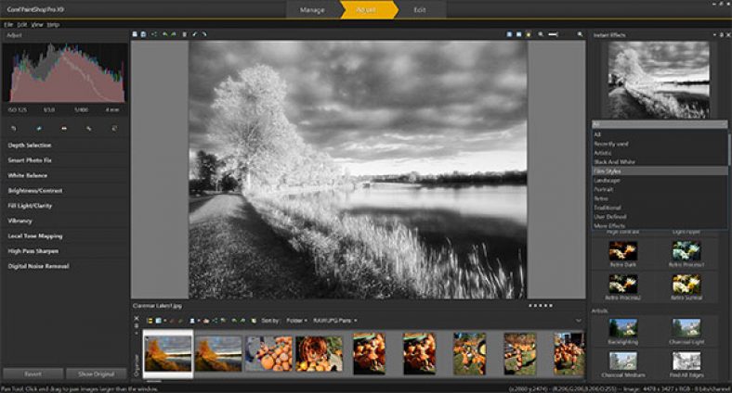Screen dimensions: 732x393
Task: Expand the Depth Selection adjustment
Action: click(30, 146)
